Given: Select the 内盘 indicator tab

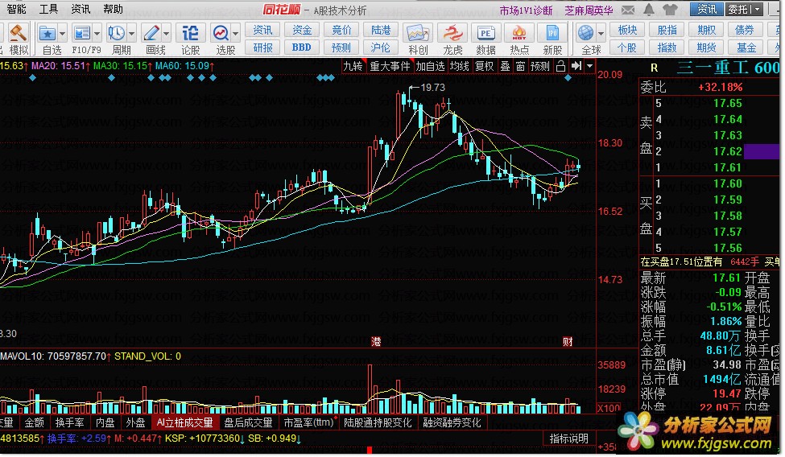Looking at the screenshot, I should [105, 422].
